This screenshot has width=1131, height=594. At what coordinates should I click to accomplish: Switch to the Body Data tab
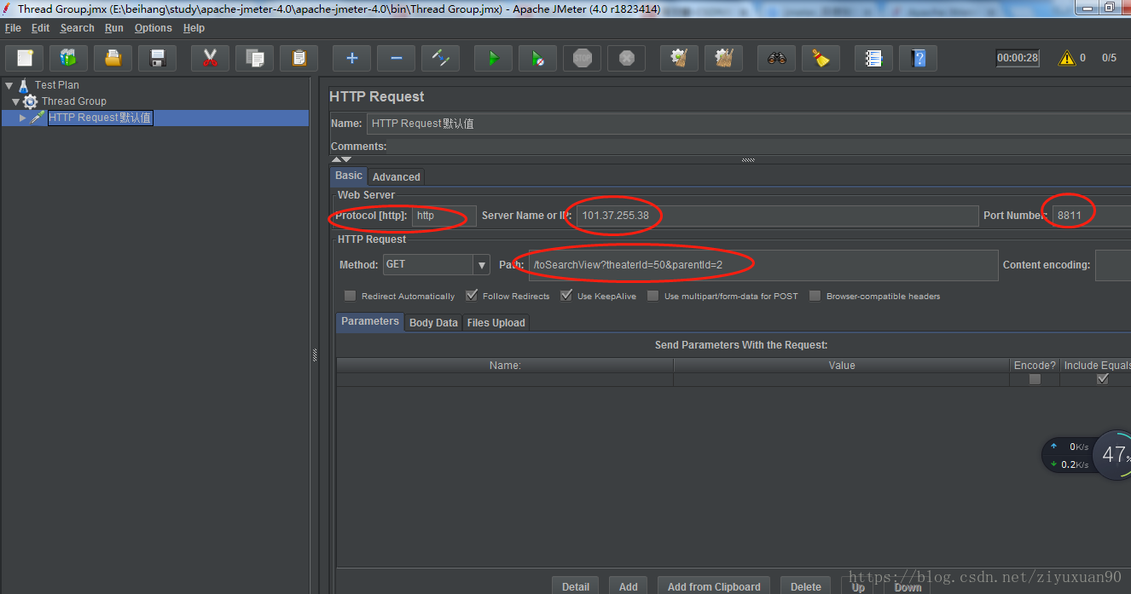coord(433,323)
